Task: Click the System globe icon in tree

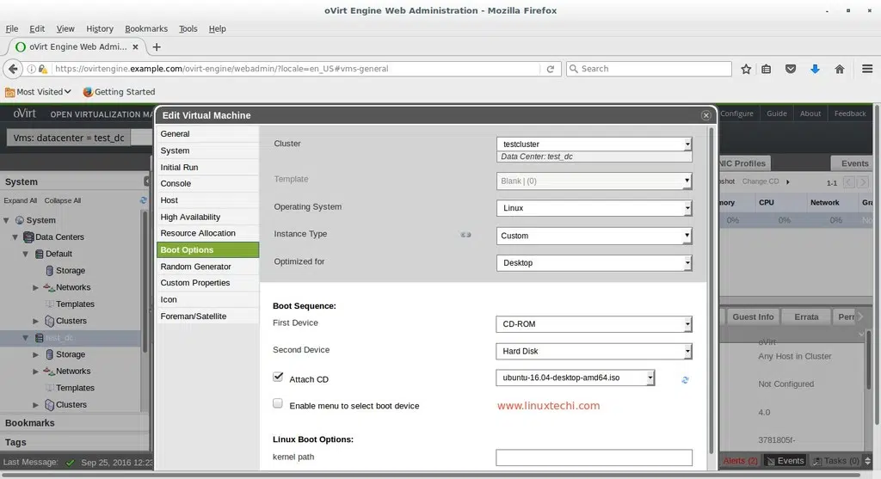Action: [x=20, y=220]
